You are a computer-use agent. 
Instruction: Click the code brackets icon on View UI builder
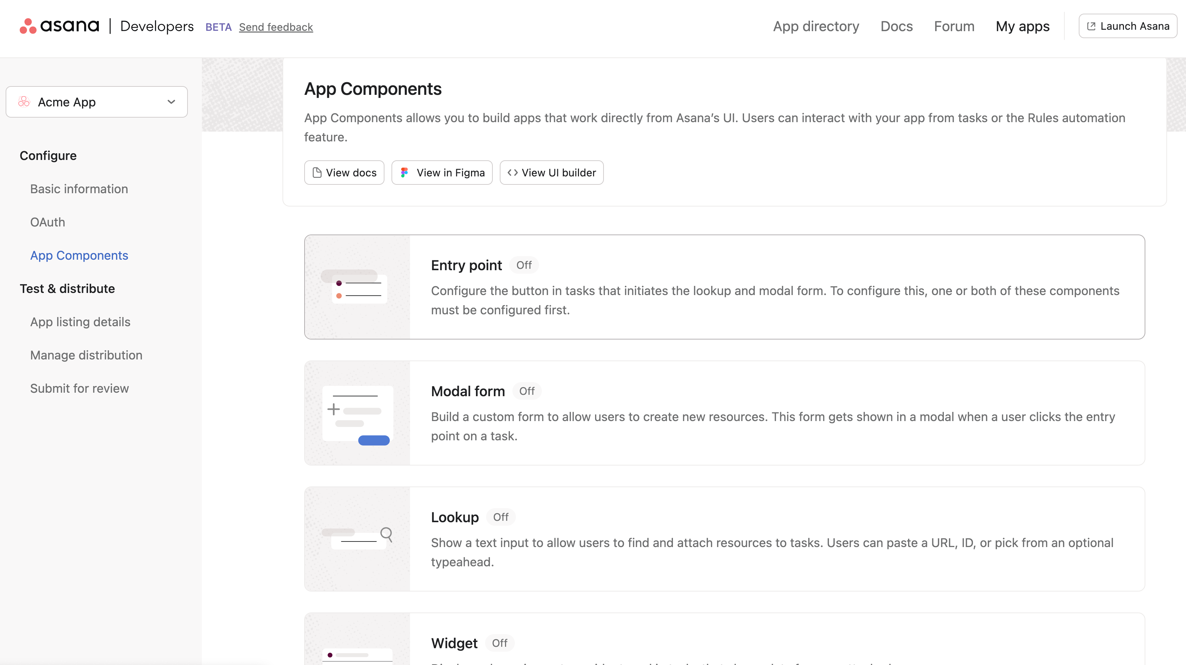click(512, 173)
